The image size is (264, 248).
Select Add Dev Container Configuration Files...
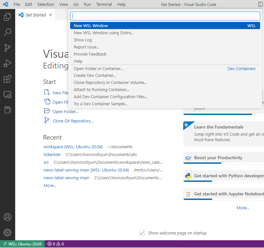point(165,97)
